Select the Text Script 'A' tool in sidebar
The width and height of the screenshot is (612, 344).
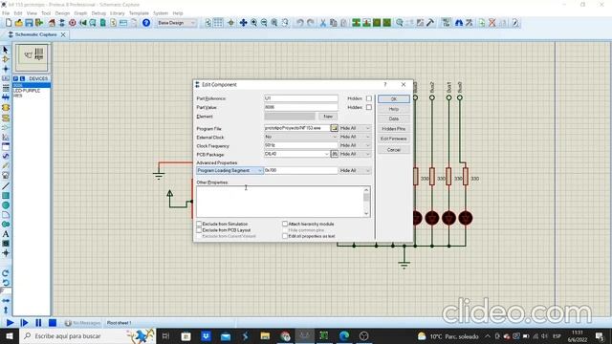pyautogui.click(x=6, y=234)
